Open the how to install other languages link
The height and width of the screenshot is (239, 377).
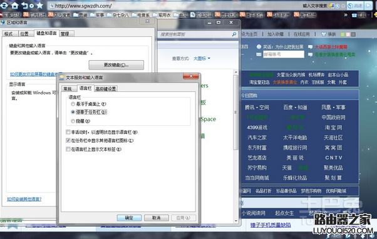[x=24, y=199]
